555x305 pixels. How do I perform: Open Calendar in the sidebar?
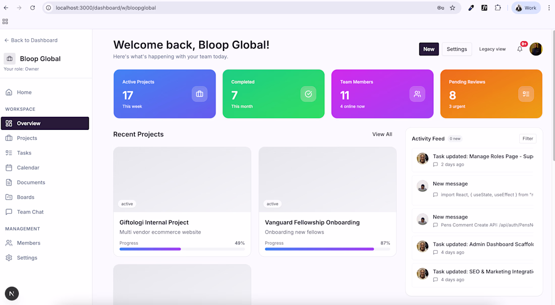45,168
